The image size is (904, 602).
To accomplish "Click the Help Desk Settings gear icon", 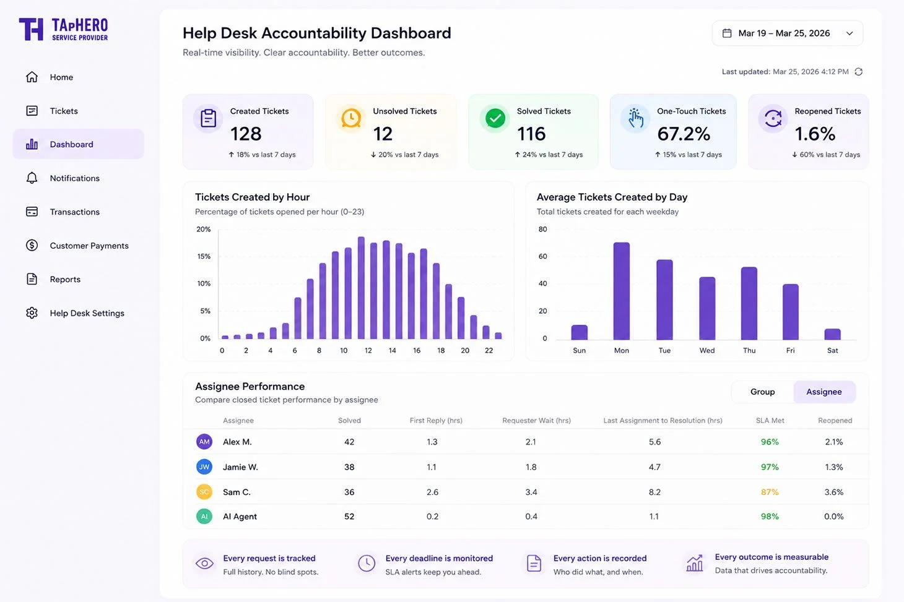I will 32,313.
